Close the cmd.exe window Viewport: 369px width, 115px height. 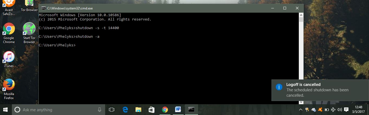pos(297,8)
